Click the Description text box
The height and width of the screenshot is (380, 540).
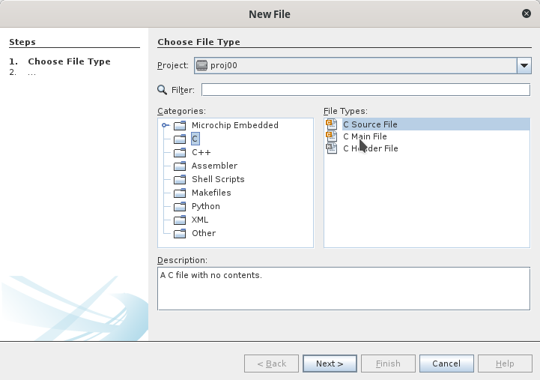pos(344,289)
